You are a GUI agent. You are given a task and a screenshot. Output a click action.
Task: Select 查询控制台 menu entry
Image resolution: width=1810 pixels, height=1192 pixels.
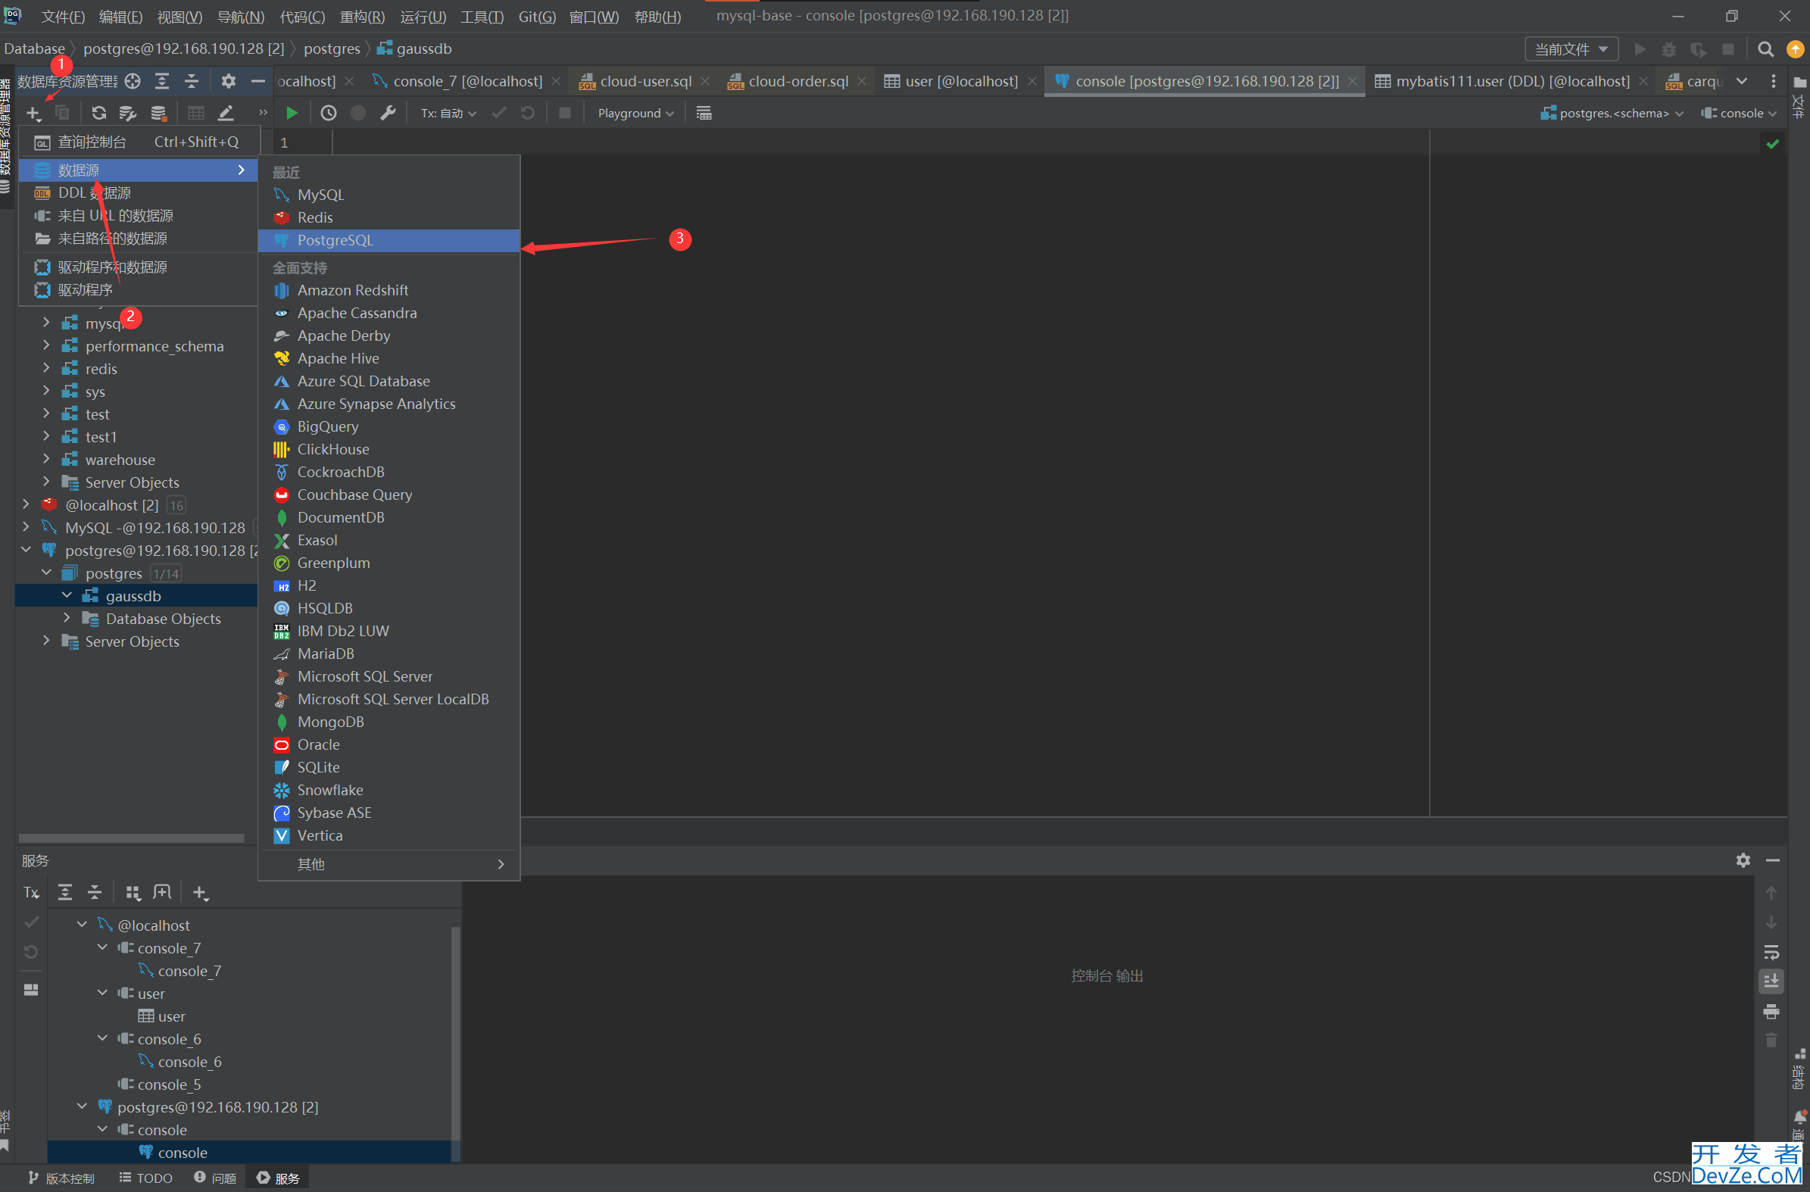pyautogui.click(x=139, y=142)
